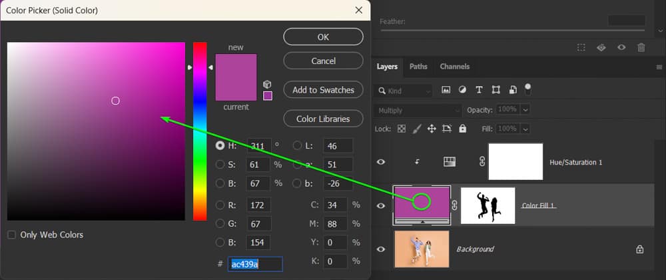
Task: Open the Multiply blend mode dropdown
Action: click(x=418, y=110)
